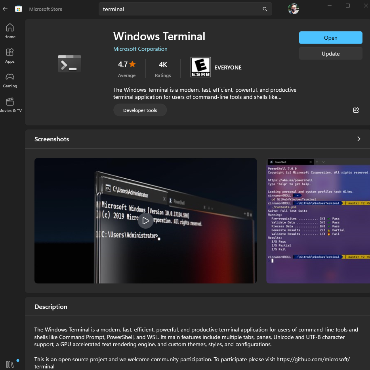Navigate back with the arrow
This screenshot has height=370, width=370.
tap(5, 9)
